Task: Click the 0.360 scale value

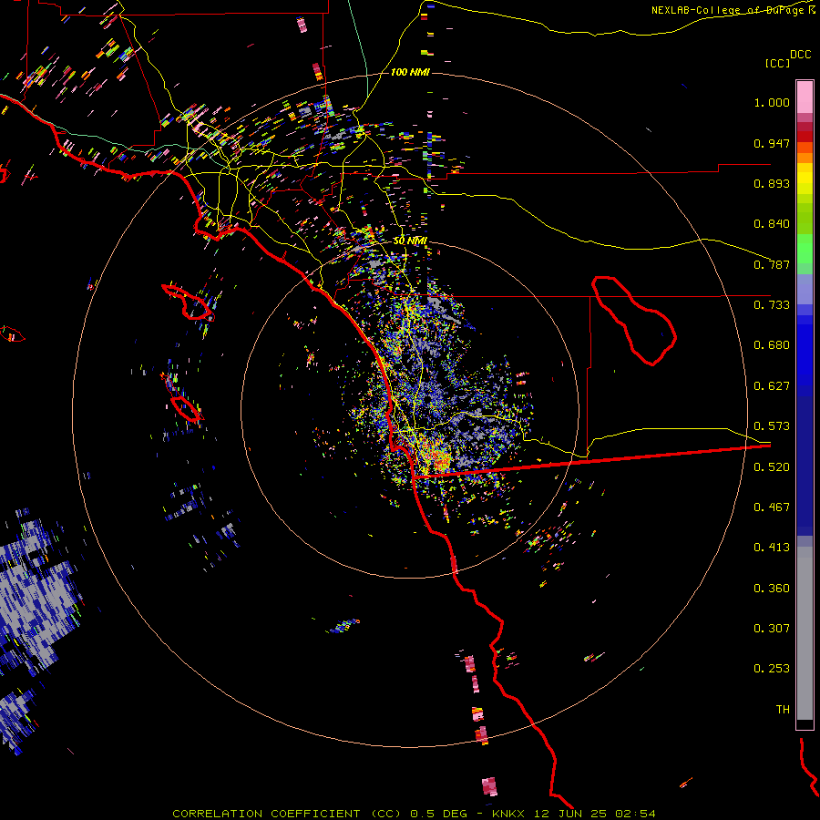Action: [772, 589]
